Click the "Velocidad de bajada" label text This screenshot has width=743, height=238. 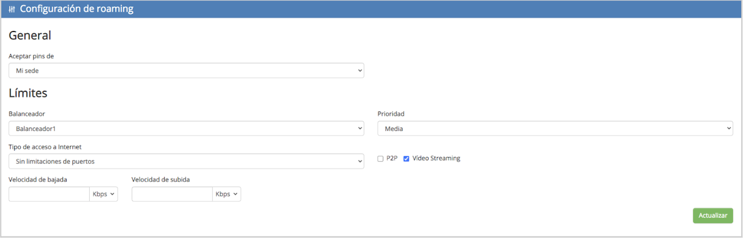click(38, 179)
